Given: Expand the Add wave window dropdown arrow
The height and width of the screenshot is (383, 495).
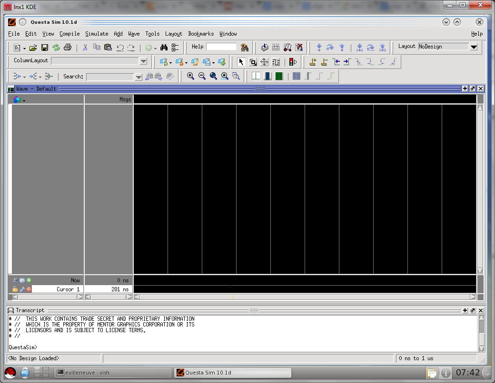Looking at the screenshot, I should [x=170, y=63].
